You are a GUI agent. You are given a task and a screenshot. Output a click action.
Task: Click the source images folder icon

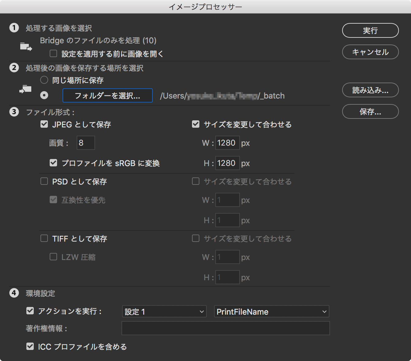pyautogui.click(x=26, y=47)
